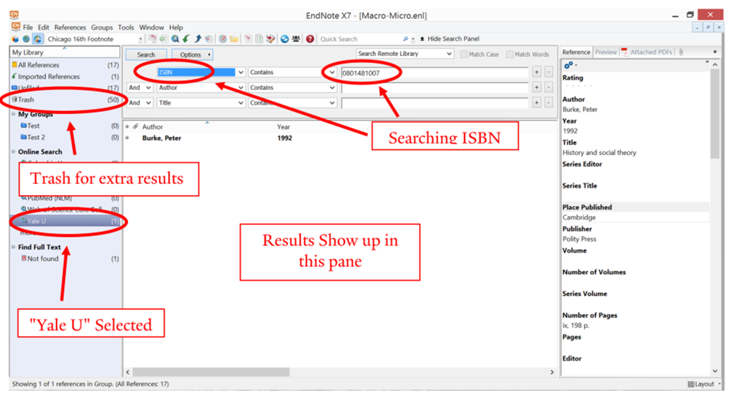
Task: Switch to Local Library Mode icon
Action: click(x=15, y=39)
